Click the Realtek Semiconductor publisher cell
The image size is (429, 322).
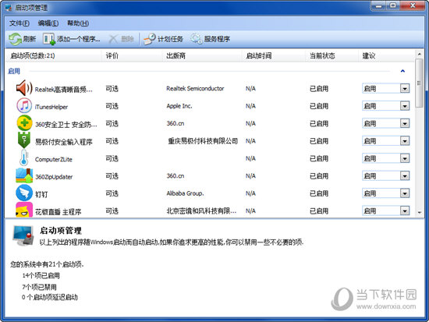195,88
